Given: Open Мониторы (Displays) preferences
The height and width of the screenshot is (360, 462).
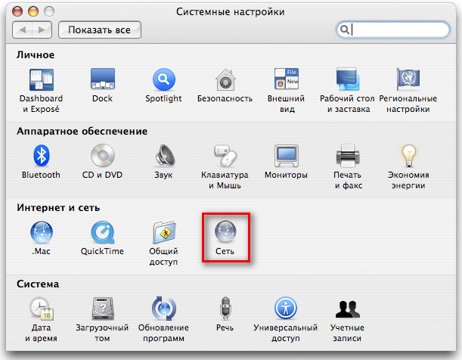Looking at the screenshot, I should point(286,156).
